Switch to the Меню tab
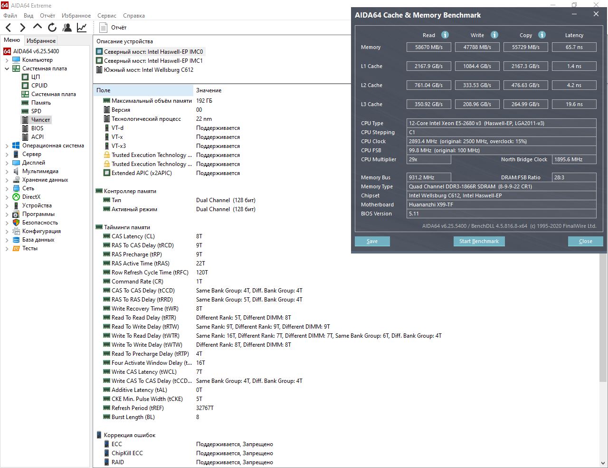The image size is (608, 468). coord(12,40)
